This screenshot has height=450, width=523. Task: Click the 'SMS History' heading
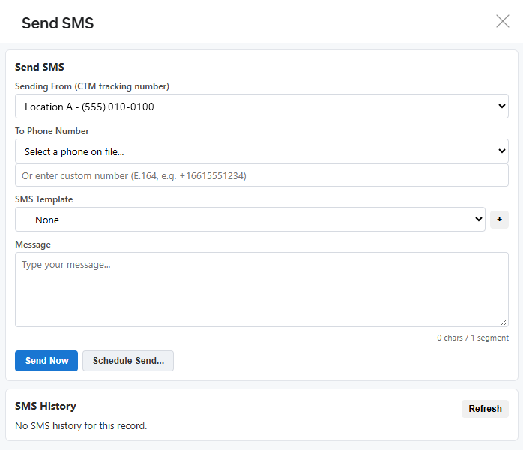pyautogui.click(x=46, y=406)
